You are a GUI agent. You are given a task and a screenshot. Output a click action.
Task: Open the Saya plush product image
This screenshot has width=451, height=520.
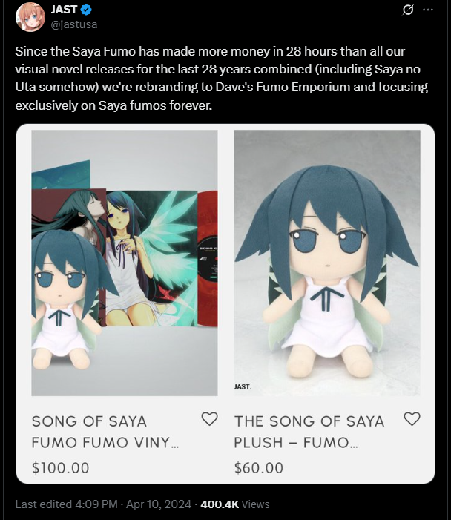[x=327, y=263]
